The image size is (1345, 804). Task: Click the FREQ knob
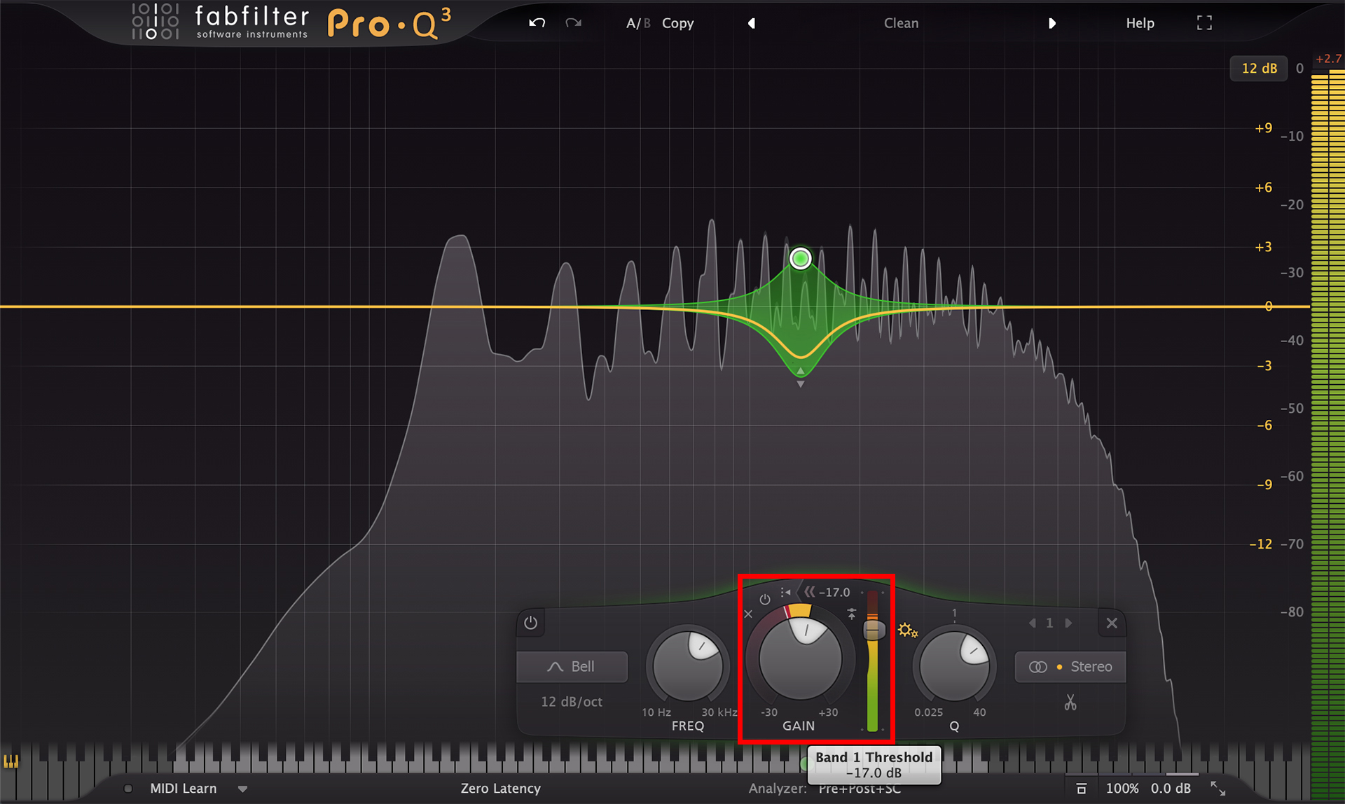pyautogui.click(x=687, y=665)
